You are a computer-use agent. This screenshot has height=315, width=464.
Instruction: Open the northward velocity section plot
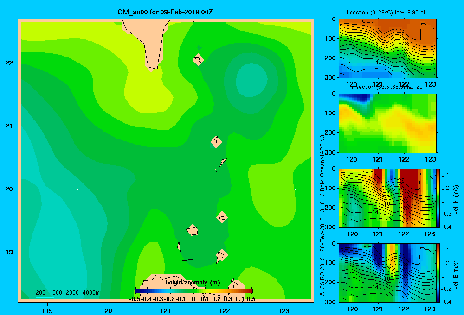387,198
